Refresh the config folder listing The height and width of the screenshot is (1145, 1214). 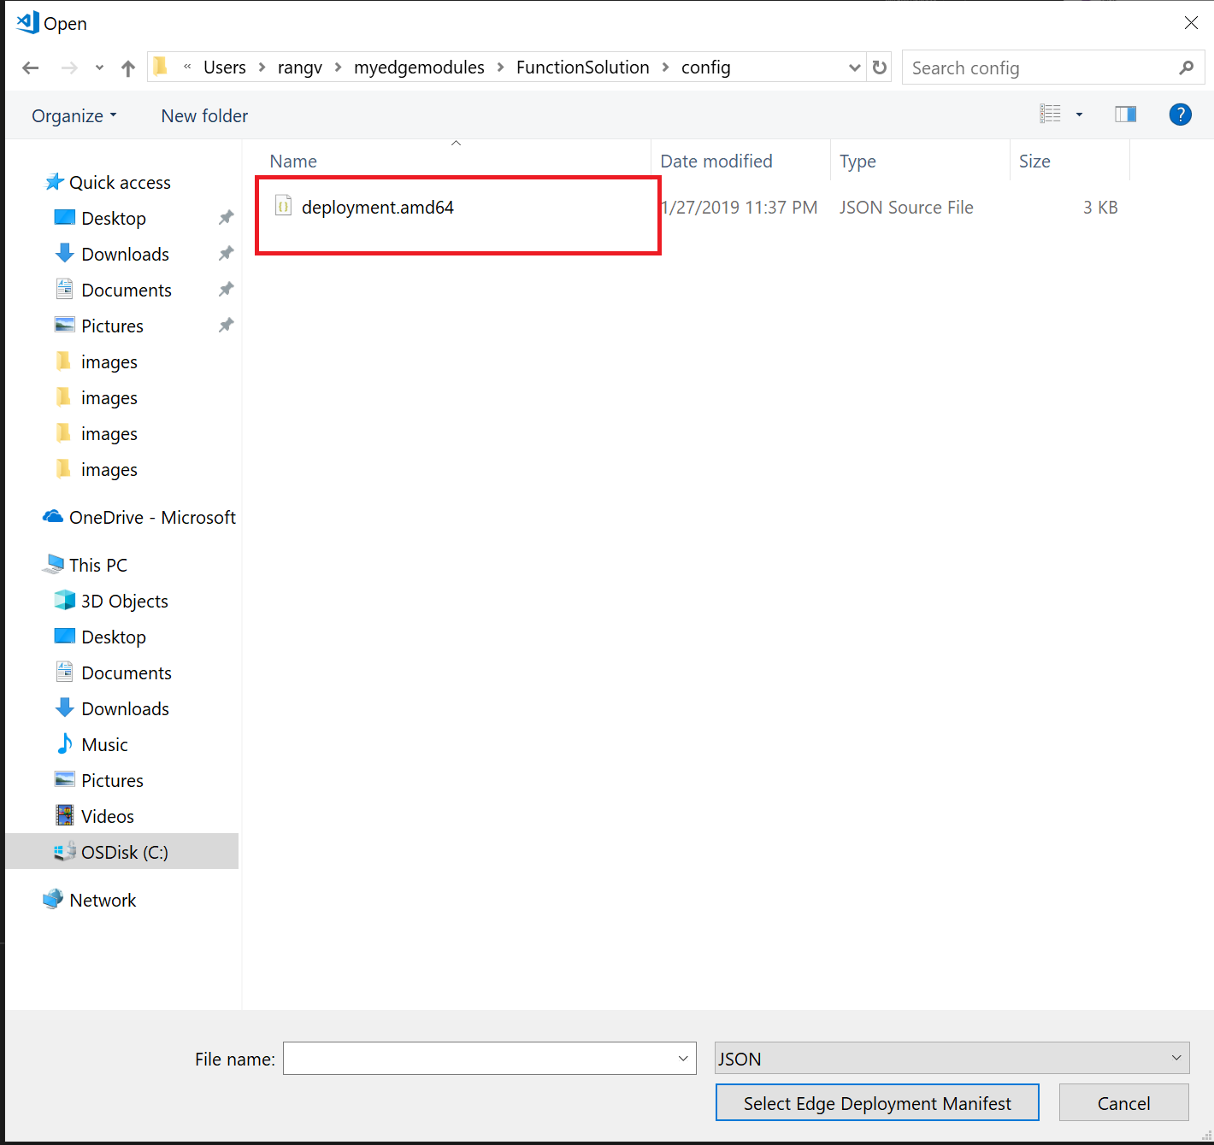point(879,68)
